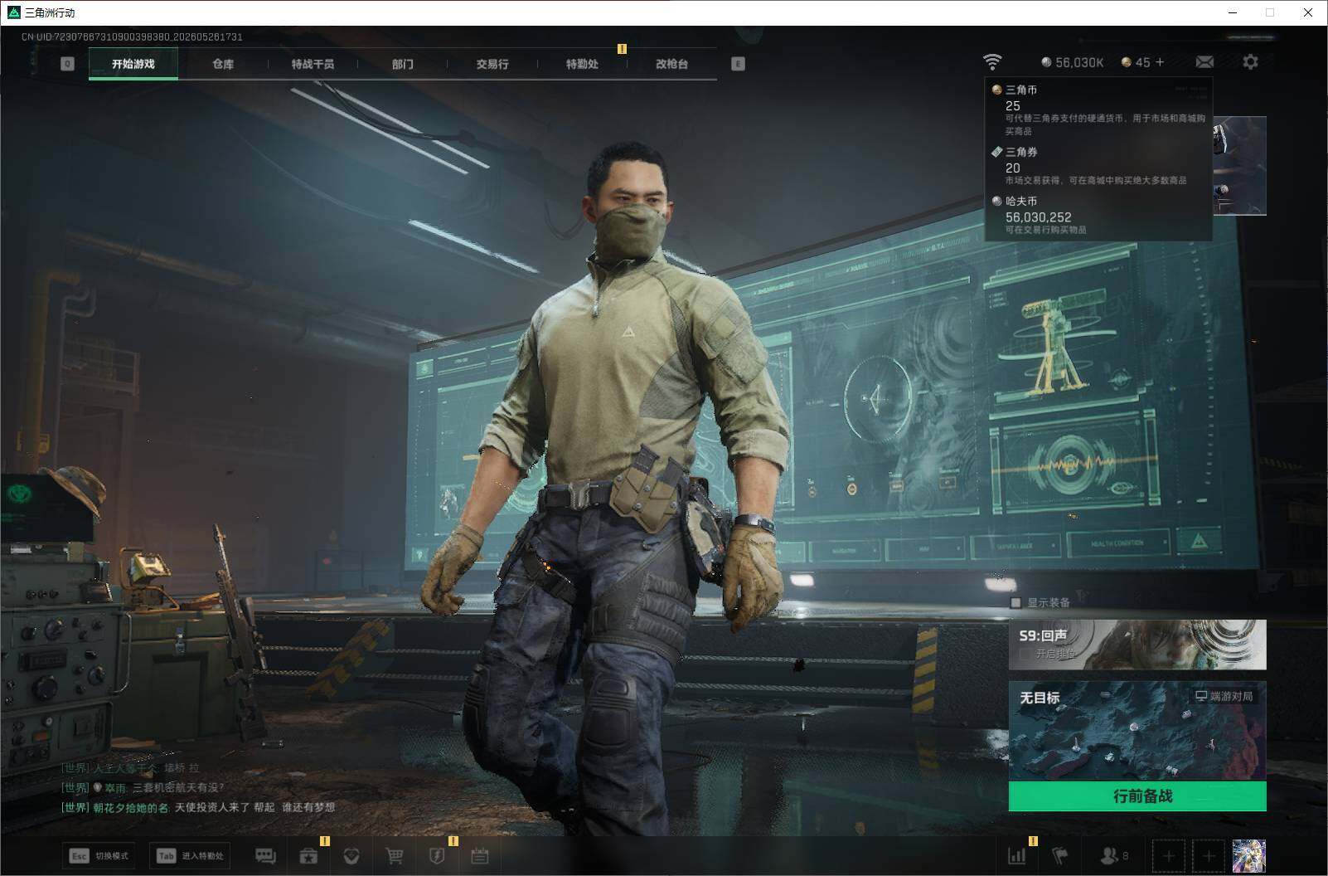Go to the 部门 tab

[x=403, y=64]
